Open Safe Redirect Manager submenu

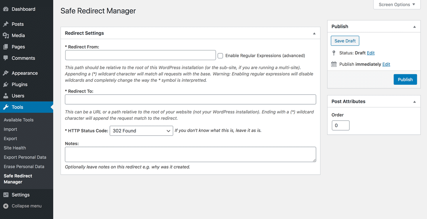(x=18, y=179)
